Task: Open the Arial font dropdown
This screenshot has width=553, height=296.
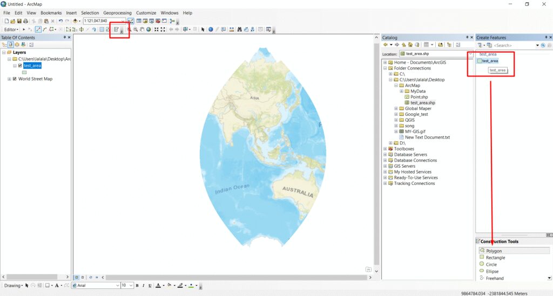Action: pos(117,285)
